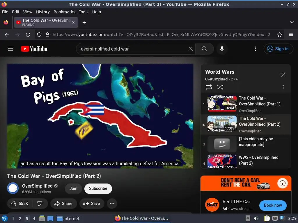
Task: Open the Sixt logo advertiser icon
Action: [x=212, y=205]
